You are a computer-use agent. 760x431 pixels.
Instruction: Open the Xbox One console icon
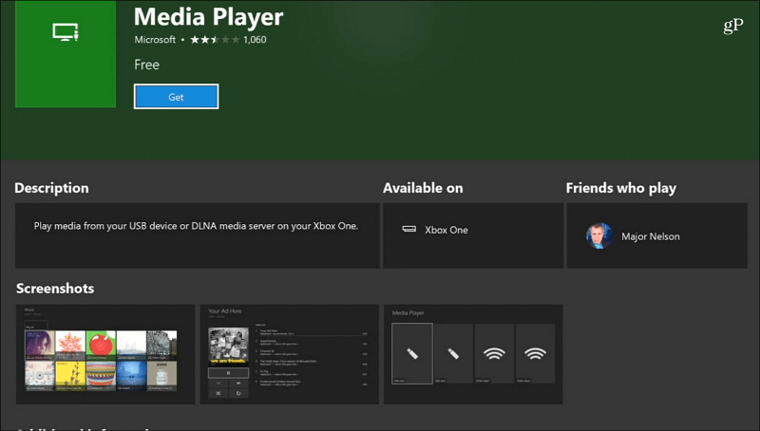point(409,229)
